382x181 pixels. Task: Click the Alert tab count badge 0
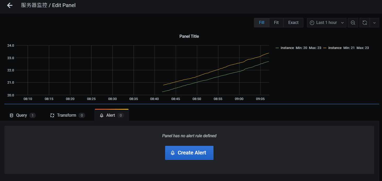pos(120,115)
